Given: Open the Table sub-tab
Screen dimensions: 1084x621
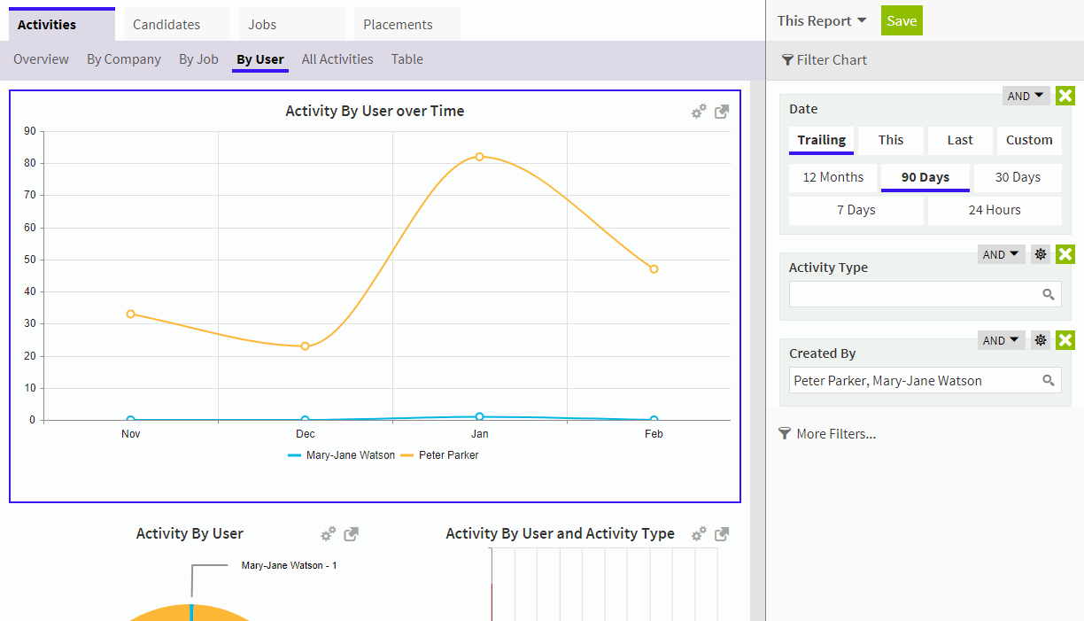Looking at the screenshot, I should pos(407,59).
